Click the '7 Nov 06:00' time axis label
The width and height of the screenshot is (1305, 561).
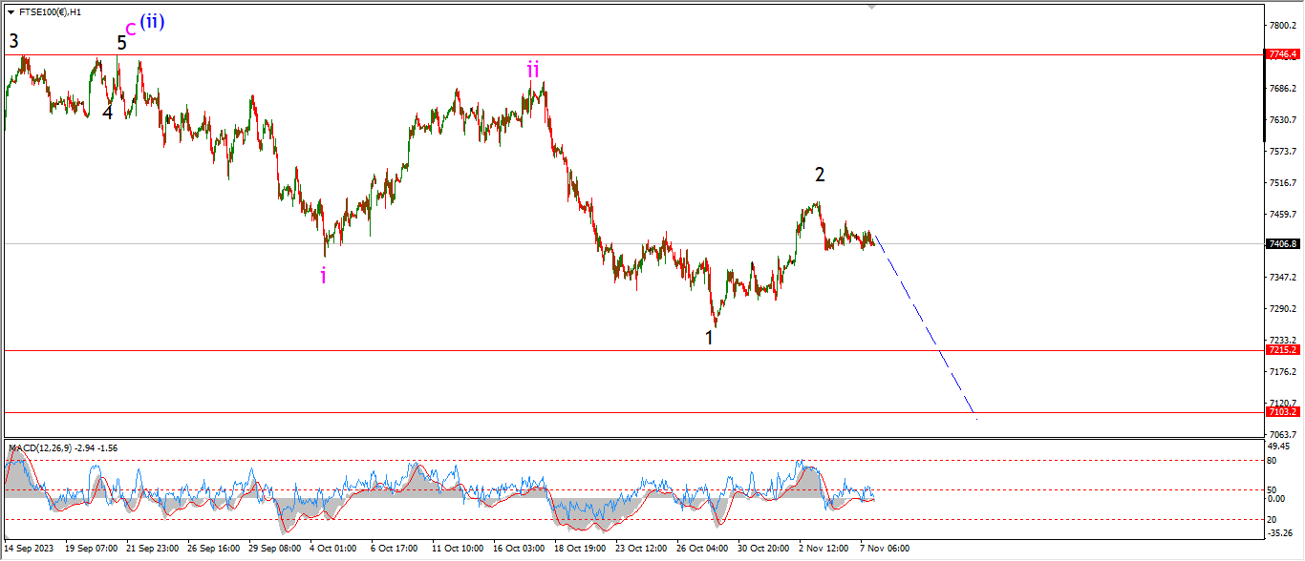click(x=883, y=549)
